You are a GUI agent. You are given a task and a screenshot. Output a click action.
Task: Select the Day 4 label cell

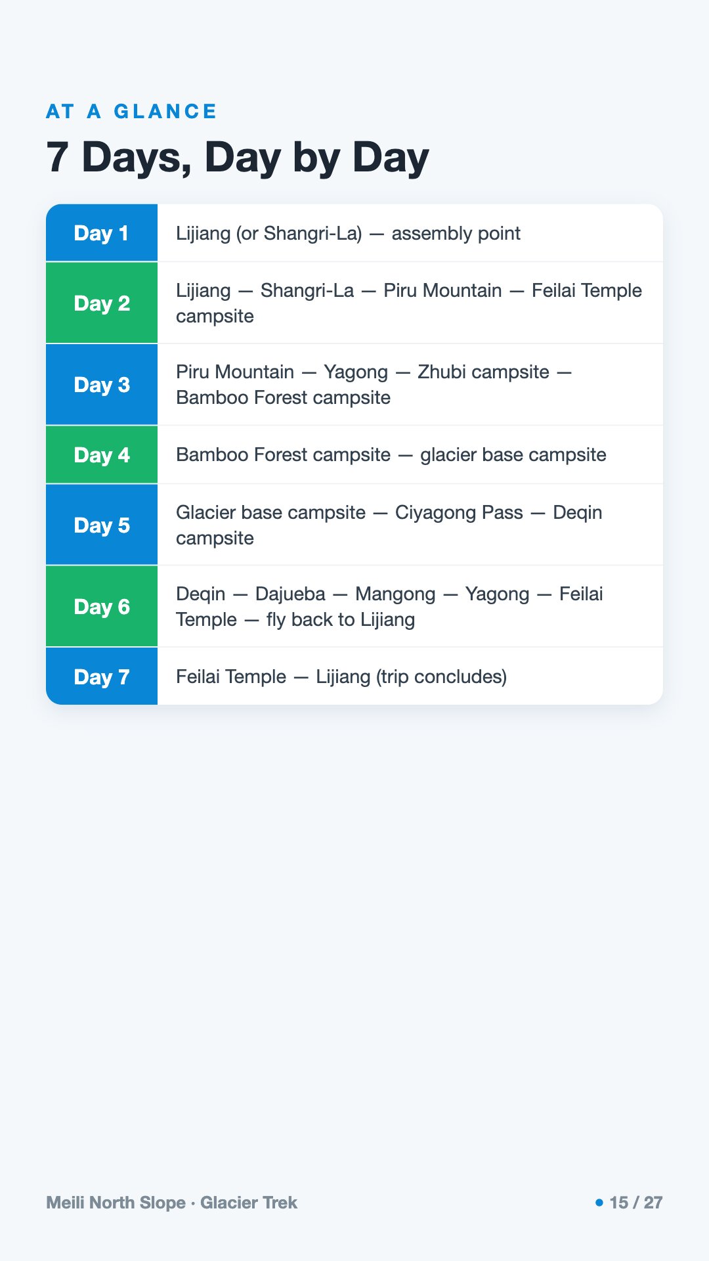(x=102, y=454)
